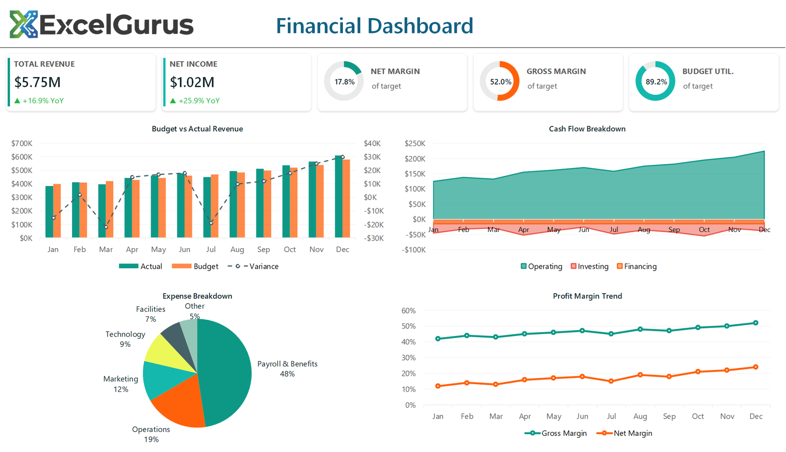Select the Budget Util. donut gauge
Image resolution: width=786 pixels, height=452 pixels.
tap(655, 81)
